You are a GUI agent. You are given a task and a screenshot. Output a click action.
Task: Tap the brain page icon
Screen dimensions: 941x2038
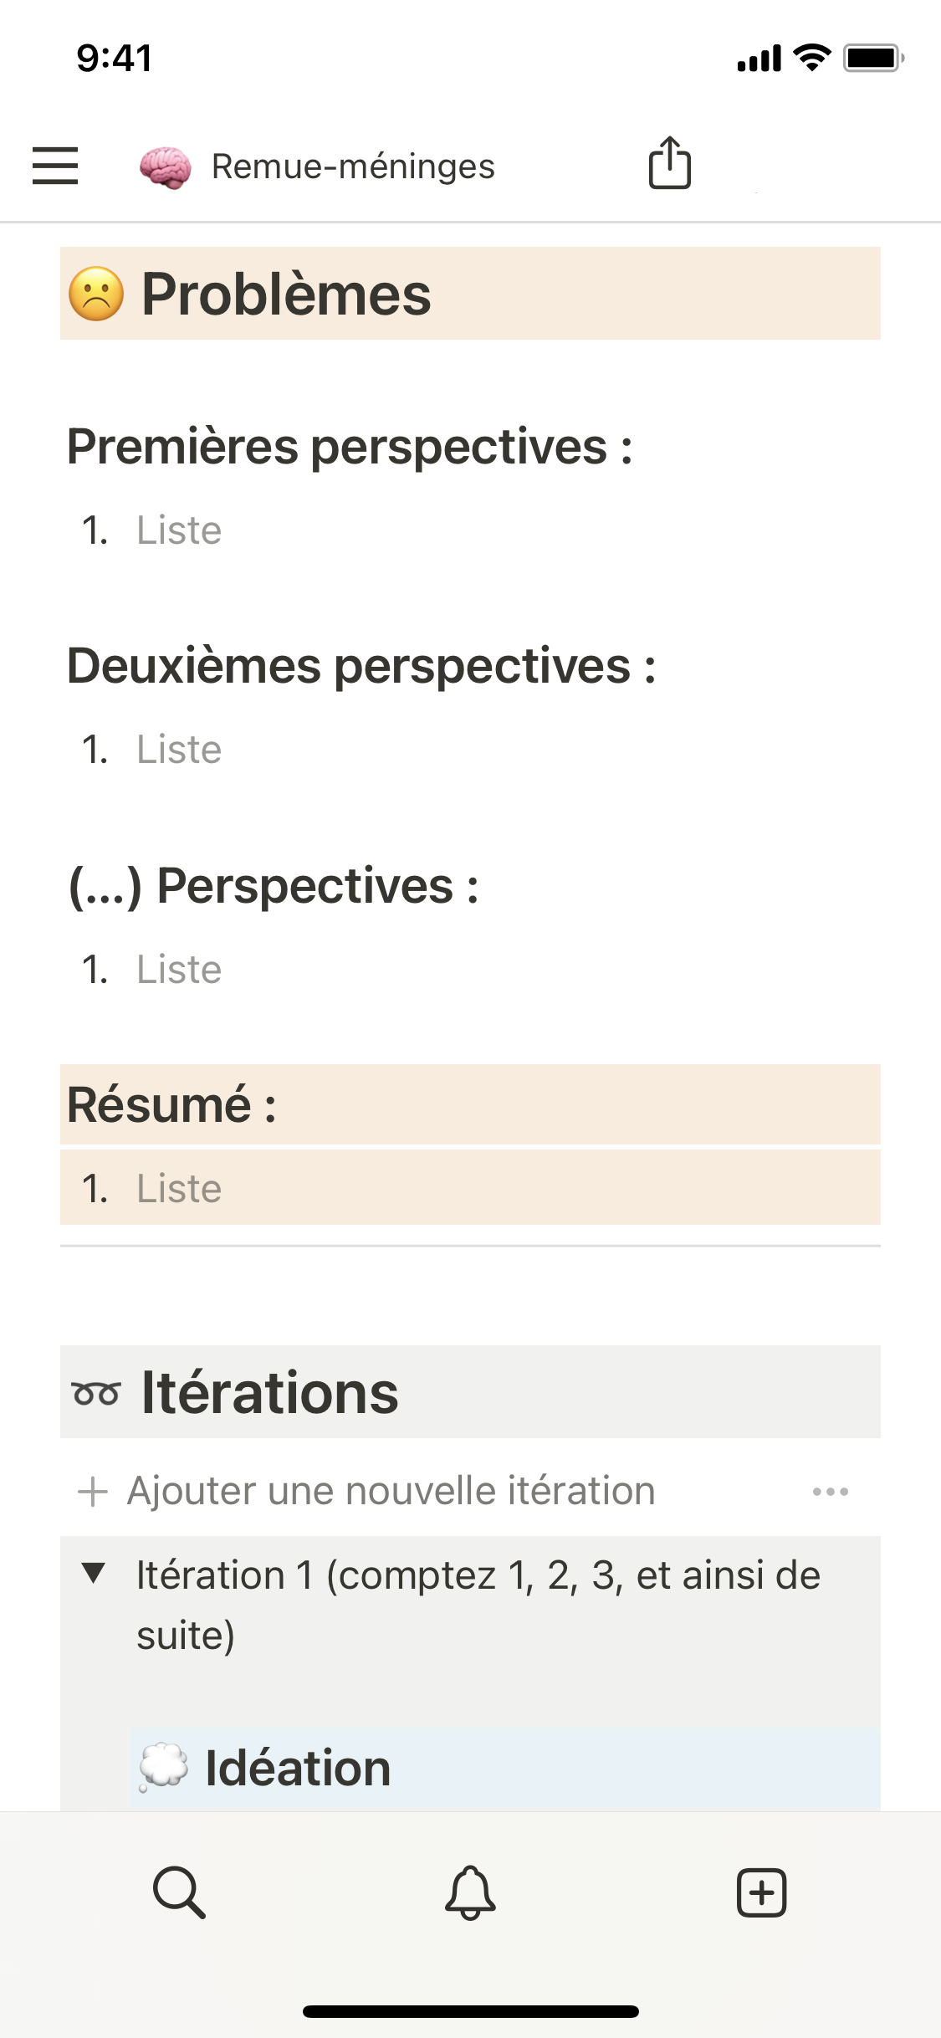click(x=165, y=166)
